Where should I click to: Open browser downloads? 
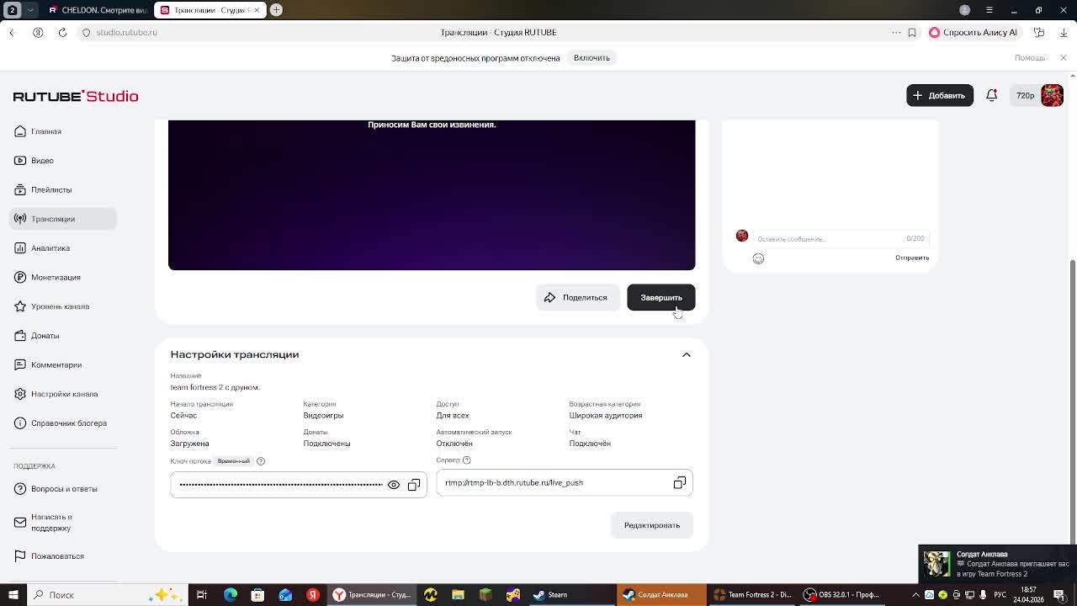coord(1064,32)
